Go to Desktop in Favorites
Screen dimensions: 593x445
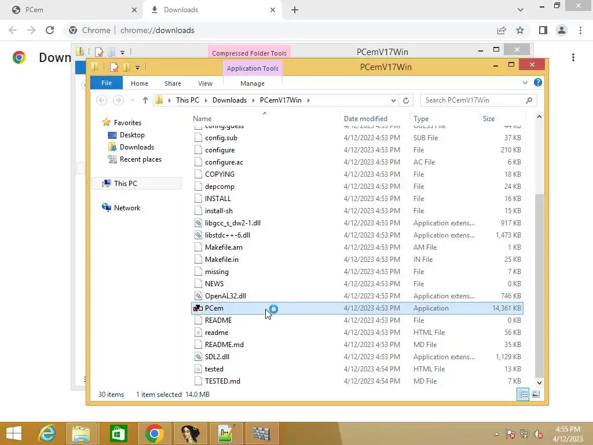132,134
